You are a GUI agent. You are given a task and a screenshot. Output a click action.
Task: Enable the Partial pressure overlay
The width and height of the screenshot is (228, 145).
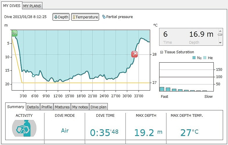coord(117,17)
